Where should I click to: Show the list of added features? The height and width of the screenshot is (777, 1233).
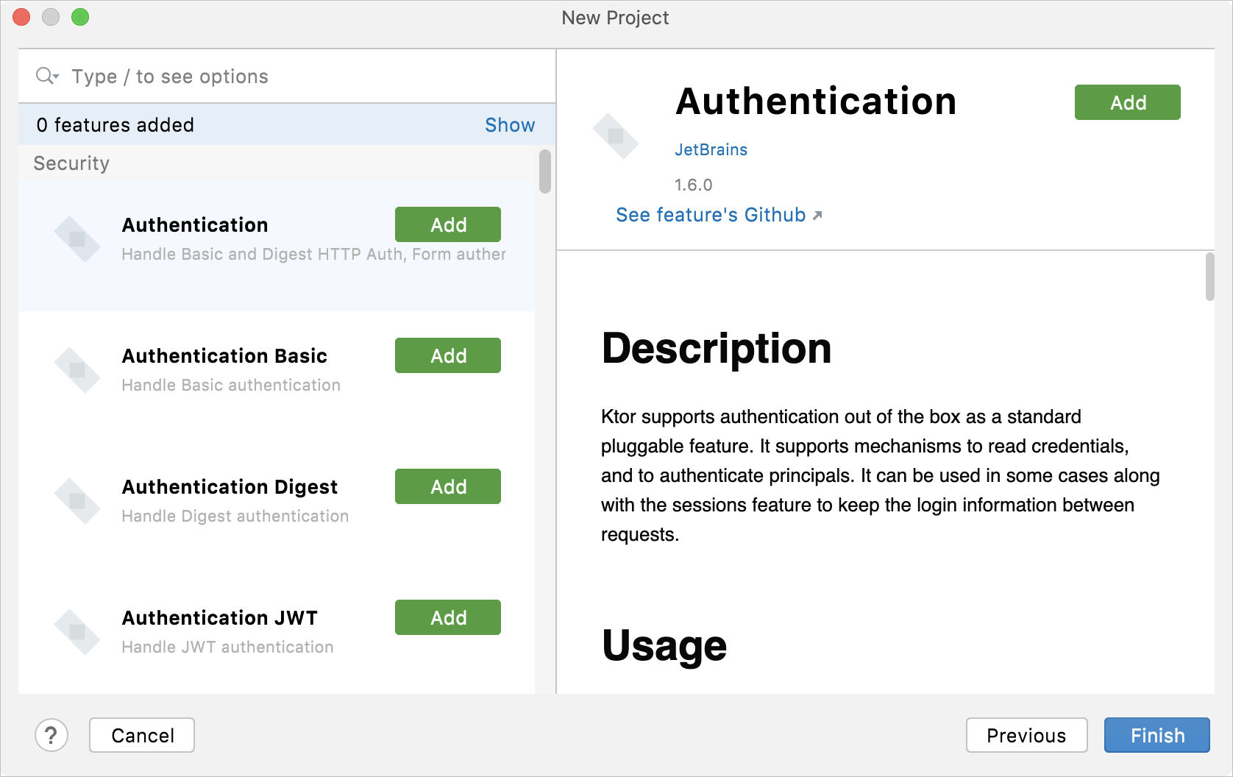pyautogui.click(x=510, y=124)
